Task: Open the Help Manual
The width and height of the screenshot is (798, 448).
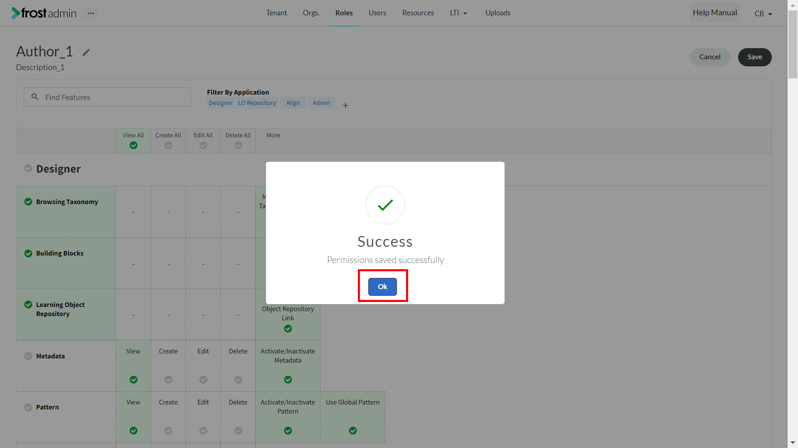Action: click(x=715, y=13)
